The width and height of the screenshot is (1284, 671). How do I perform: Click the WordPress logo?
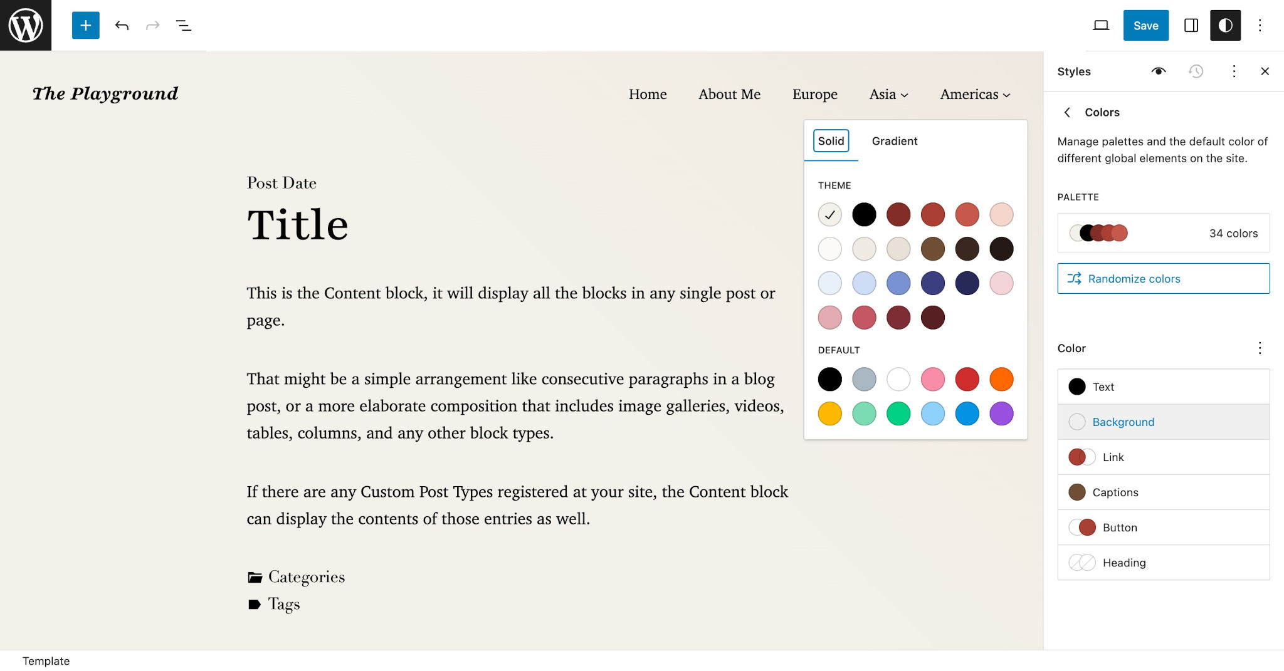(x=25, y=25)
